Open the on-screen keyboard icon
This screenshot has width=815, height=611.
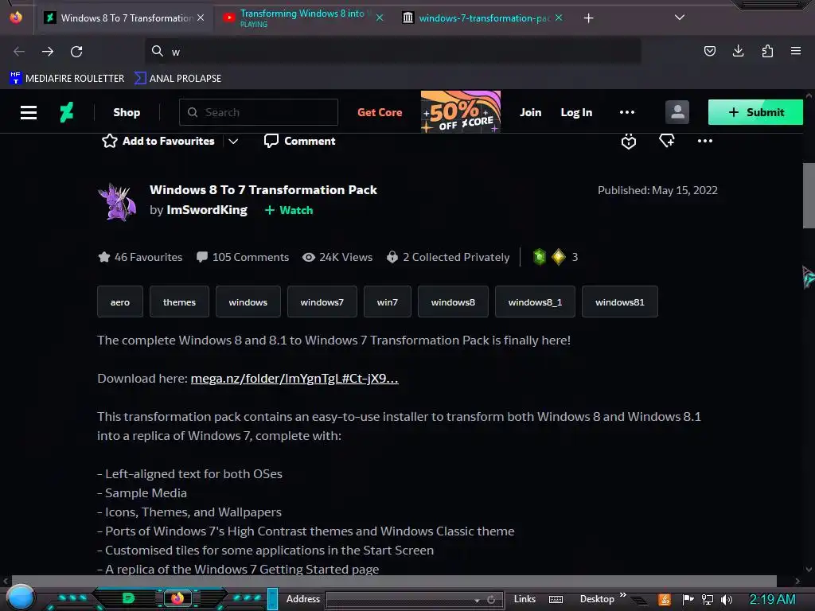pos(556,600)
